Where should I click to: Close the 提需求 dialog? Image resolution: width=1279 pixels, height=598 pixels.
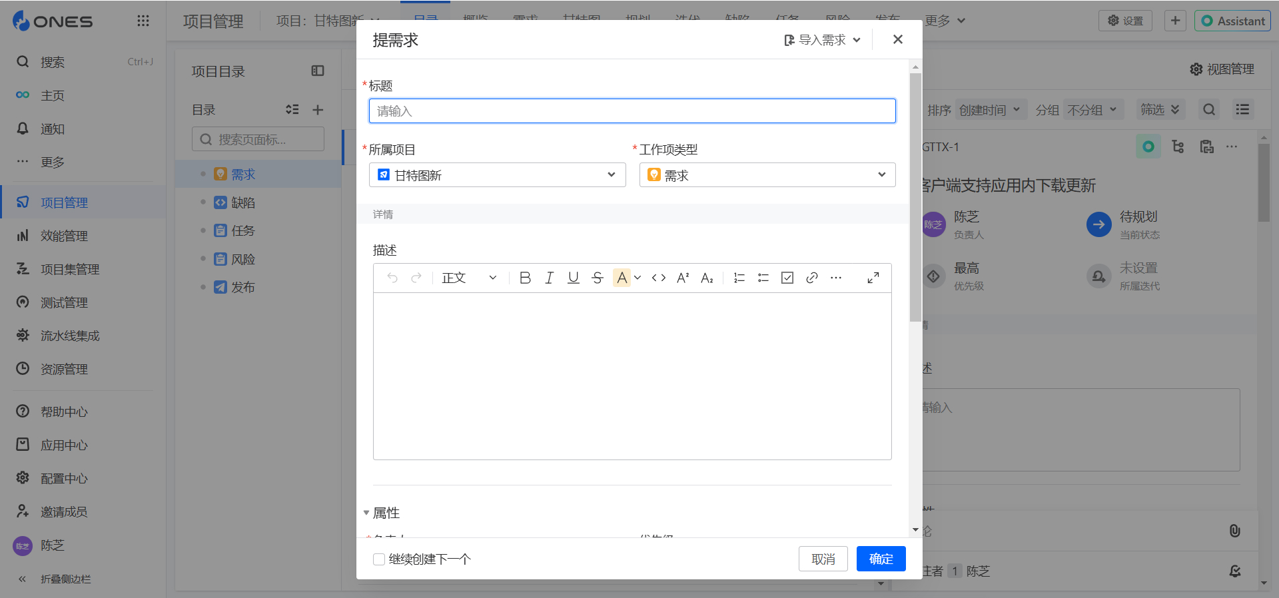(898, 39)
